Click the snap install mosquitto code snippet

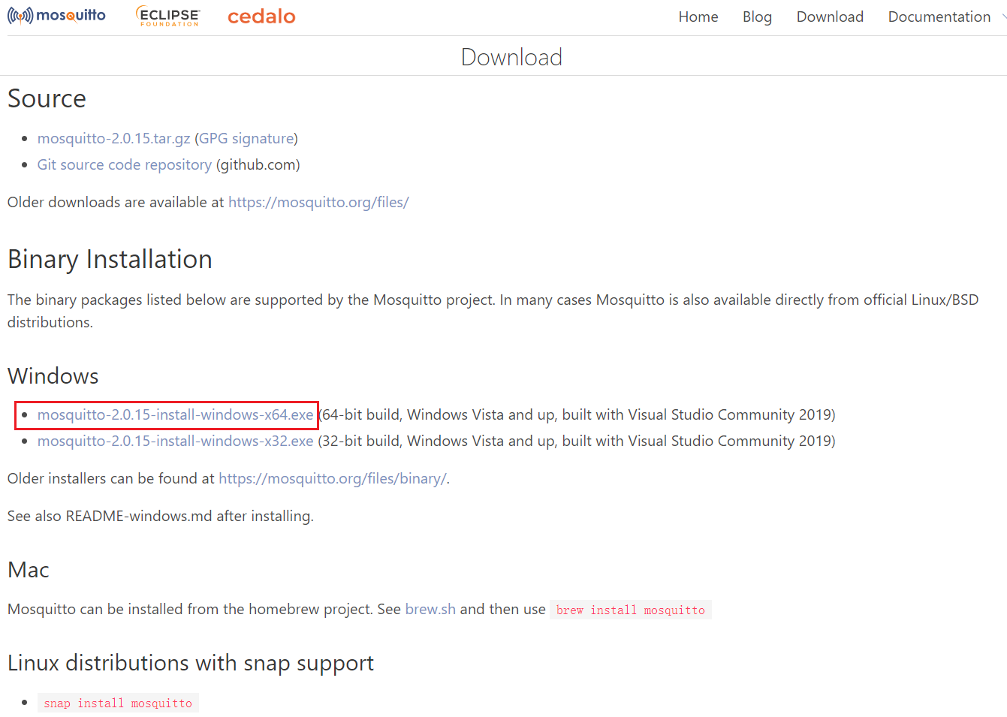118,703
